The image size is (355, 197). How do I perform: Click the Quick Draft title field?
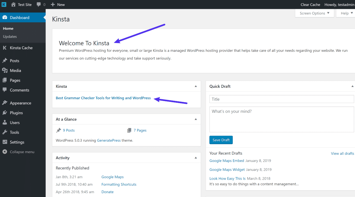coord(281,99)
